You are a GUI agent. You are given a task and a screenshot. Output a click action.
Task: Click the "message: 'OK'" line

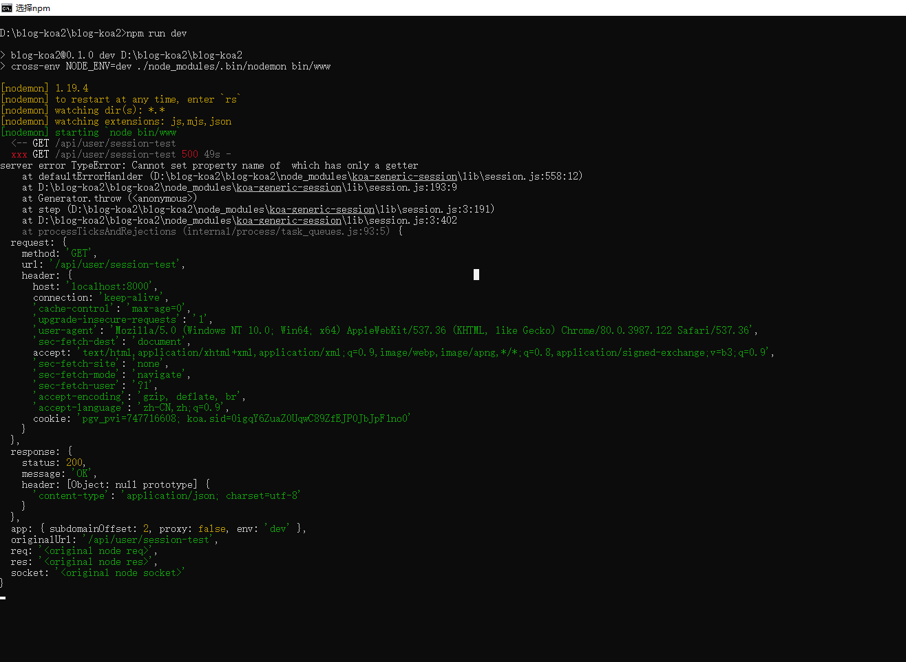(59, 473)
